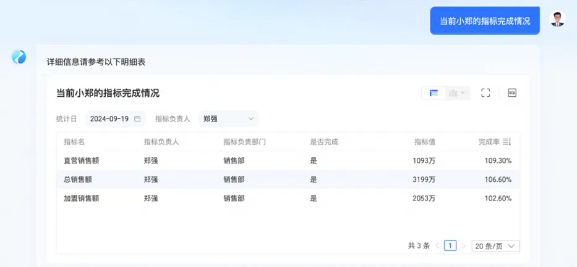This screenshot has width=577, height=267.
Task: Click the 统计日 date input 2024-09-19
Action: click(x=109, y=119)
